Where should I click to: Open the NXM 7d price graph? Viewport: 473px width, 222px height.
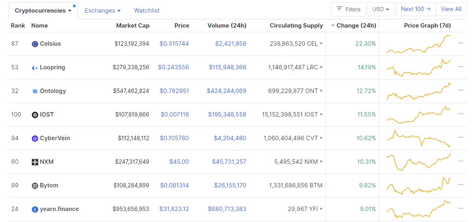pos(419,162)
